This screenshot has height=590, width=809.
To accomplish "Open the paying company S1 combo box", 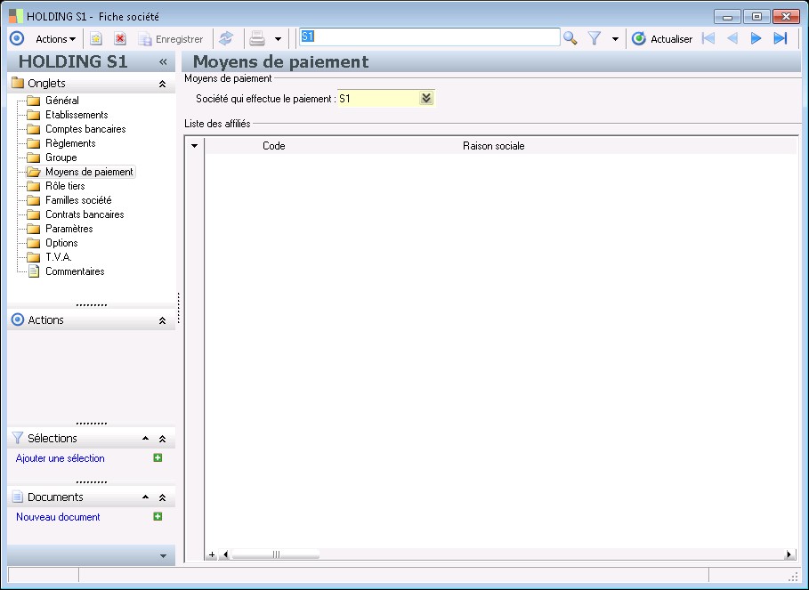I will click(x=426, y=99).
